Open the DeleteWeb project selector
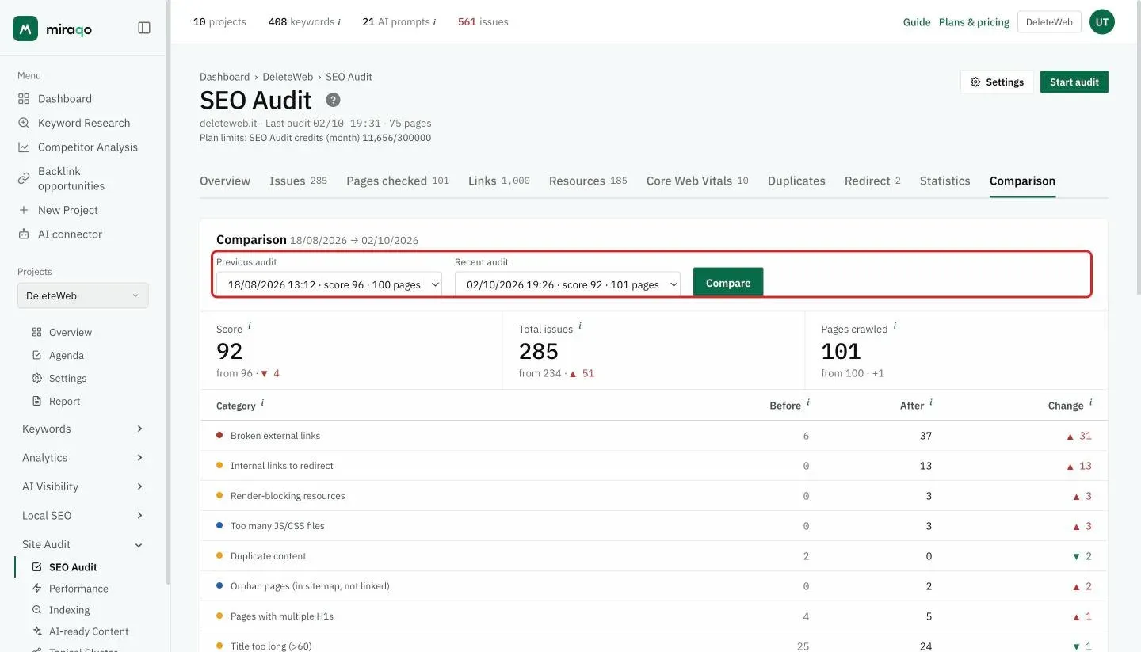Viewport: 1141px width, 652px height. 83,295
